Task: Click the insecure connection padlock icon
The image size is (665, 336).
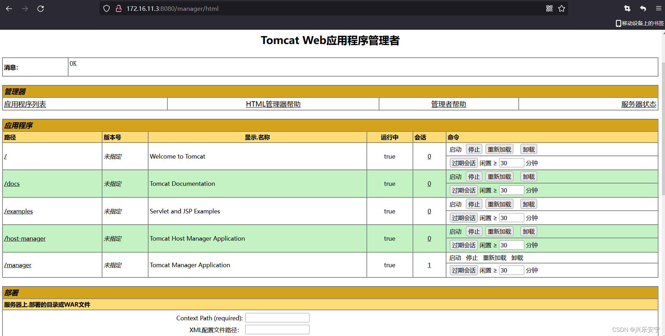Action: 119,9
